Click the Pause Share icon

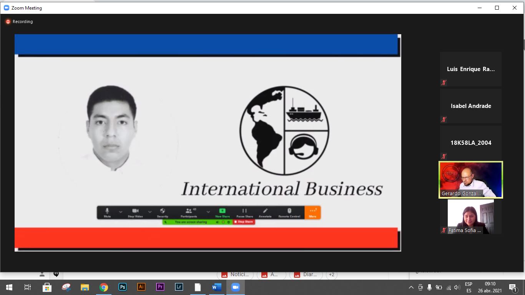244,211
